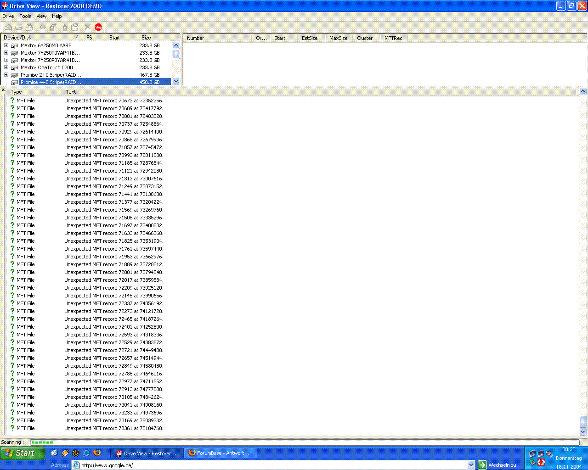The height and width of the screenshot is (470, 588).
Task: Open the View menu
Action: point(41,16)
